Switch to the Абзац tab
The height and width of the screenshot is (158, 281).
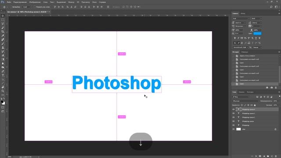pos(243,14)
